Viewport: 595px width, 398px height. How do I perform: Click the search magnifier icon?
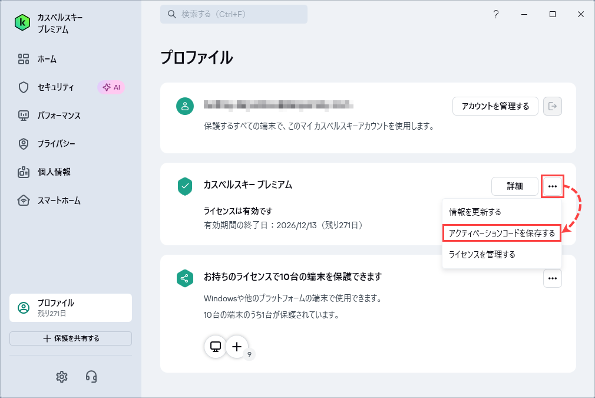click(x=172, y=14)
